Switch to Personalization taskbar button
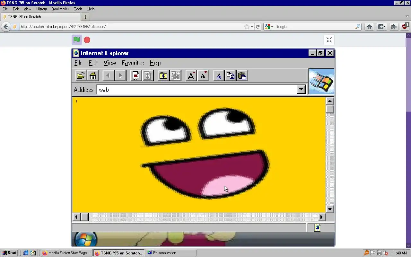411x257 pixels. pos(171,253)
